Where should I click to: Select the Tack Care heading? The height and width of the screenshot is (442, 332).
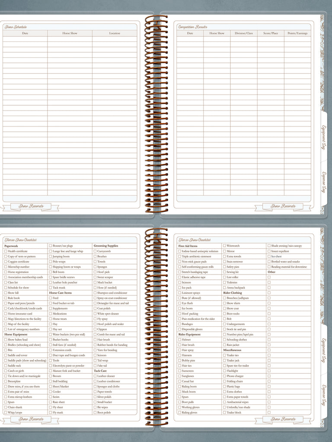(100, 371)
